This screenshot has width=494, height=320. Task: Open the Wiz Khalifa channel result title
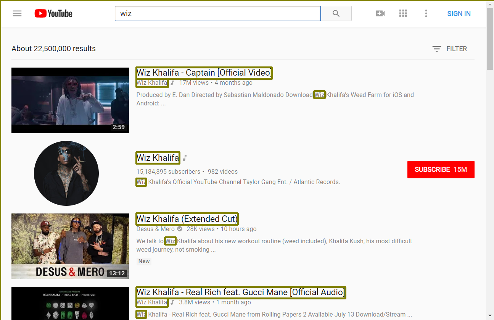tap(158, 158)
